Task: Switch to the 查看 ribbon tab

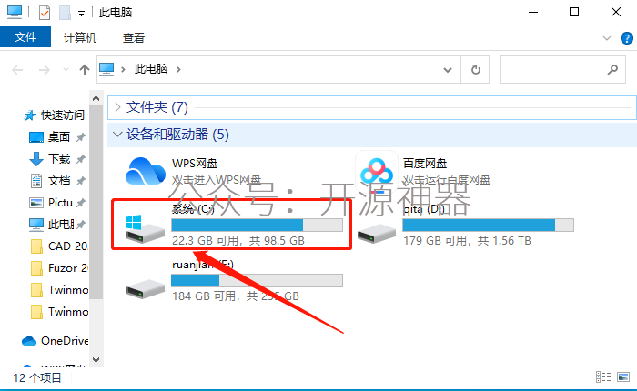Action: (x=134, y=38)
